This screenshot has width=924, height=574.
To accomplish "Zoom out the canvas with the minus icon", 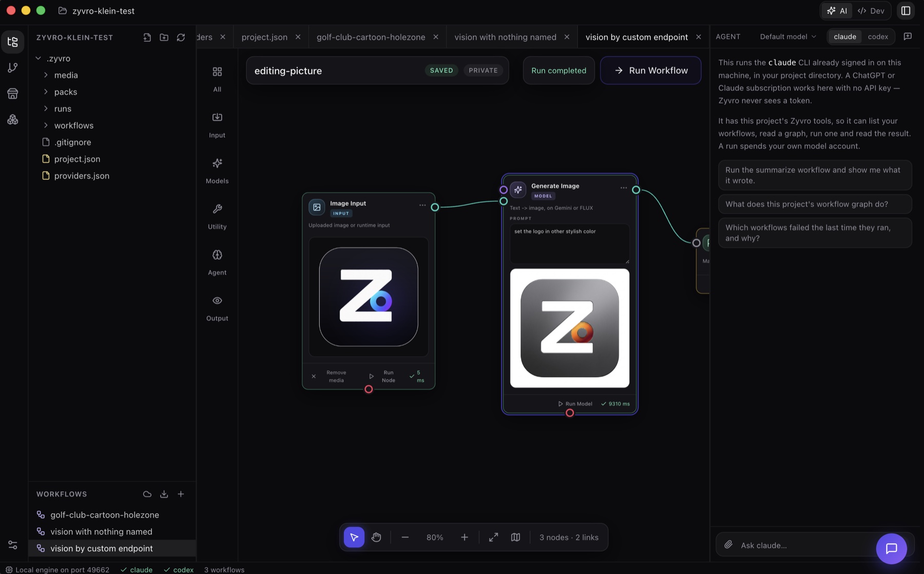I will (x=405, y=537).
